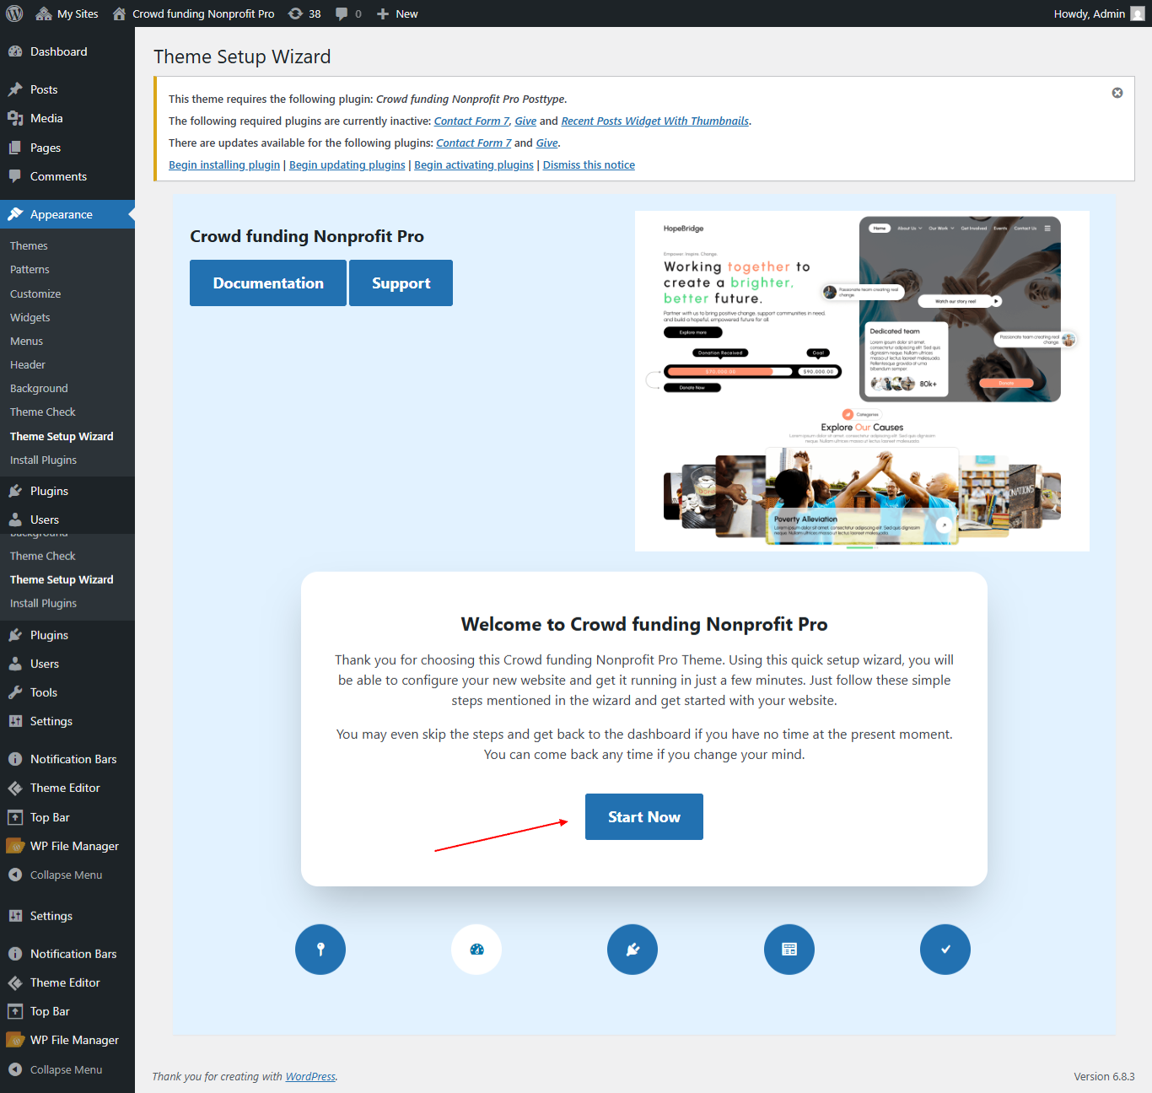Select the plug icon wizard step

(x=633, y=950)
